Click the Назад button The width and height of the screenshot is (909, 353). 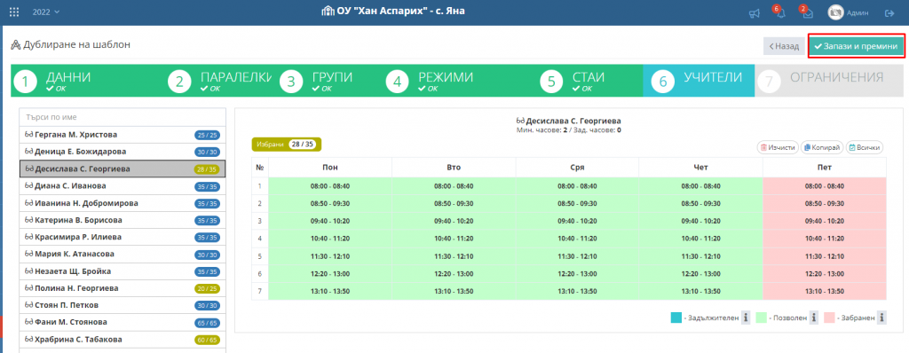point(783,46)
